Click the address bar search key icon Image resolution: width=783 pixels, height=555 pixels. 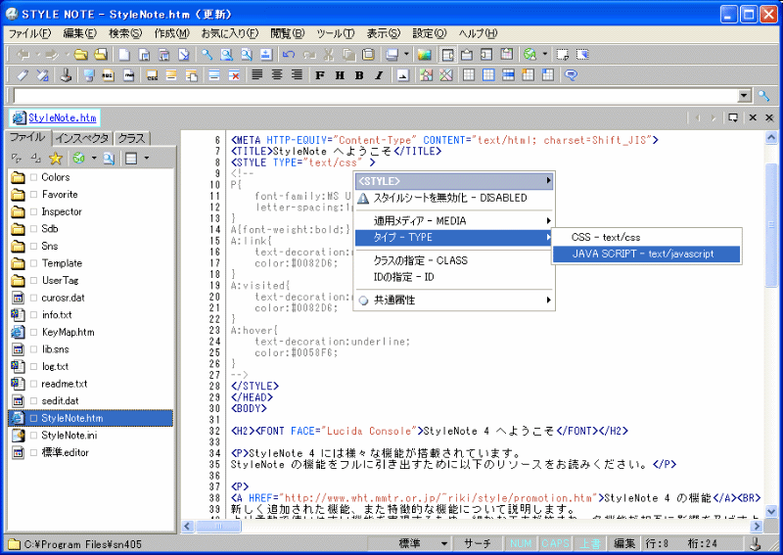click(763, 95)
